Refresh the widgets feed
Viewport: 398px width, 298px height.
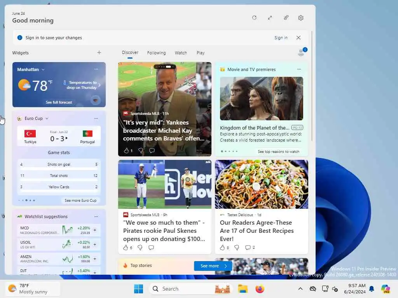pyautogui.click(x=254, y=18)
